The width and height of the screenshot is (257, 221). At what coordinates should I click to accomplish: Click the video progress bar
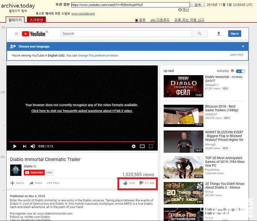tap(82, 141)
